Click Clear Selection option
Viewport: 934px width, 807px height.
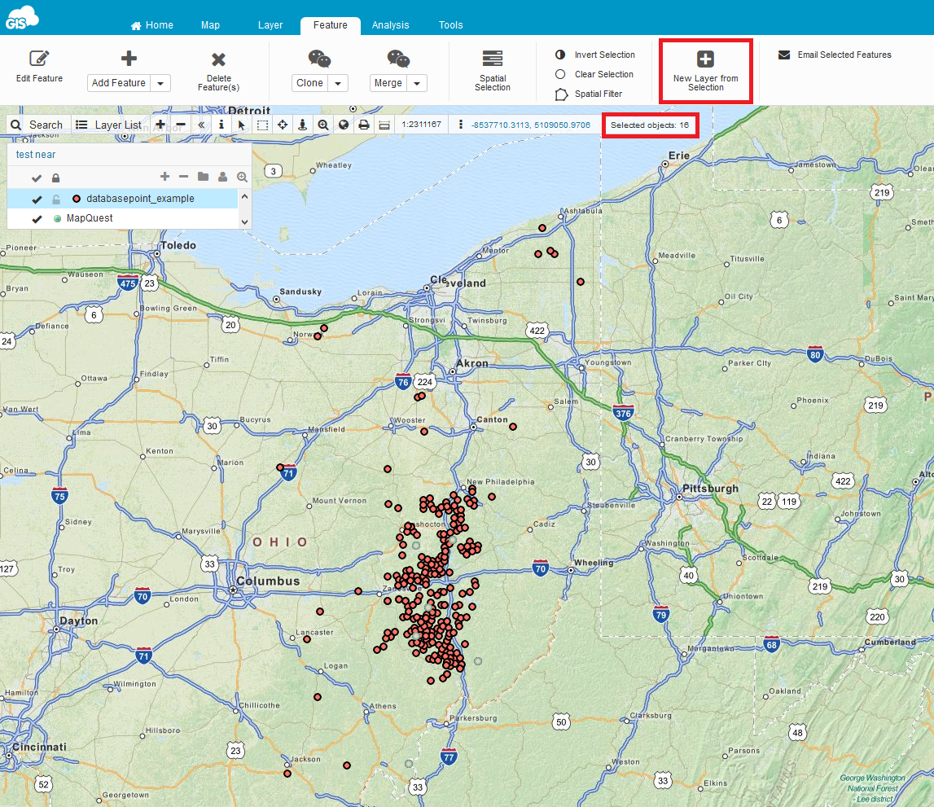pos(594,74)
